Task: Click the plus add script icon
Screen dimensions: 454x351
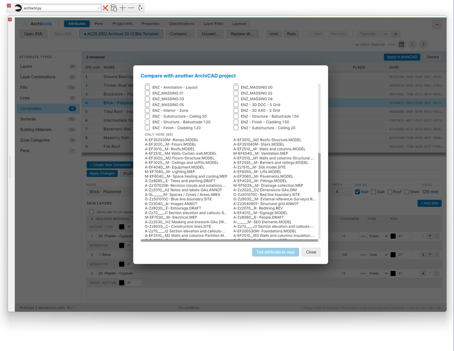Action: 123,8
